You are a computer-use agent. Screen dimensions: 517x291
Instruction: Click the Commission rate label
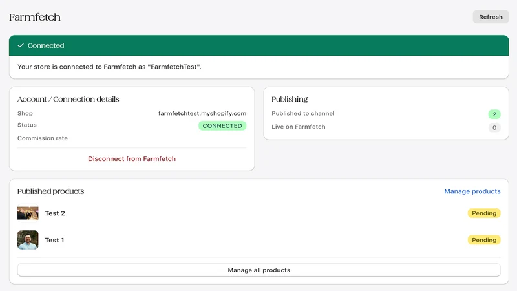click(43, 138)
